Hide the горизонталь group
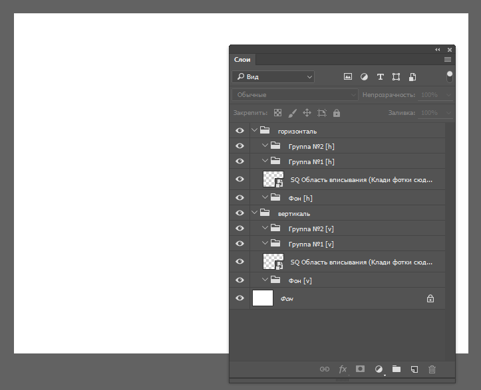The height and width of the screenshot is (390, 481). coord(240,130)
